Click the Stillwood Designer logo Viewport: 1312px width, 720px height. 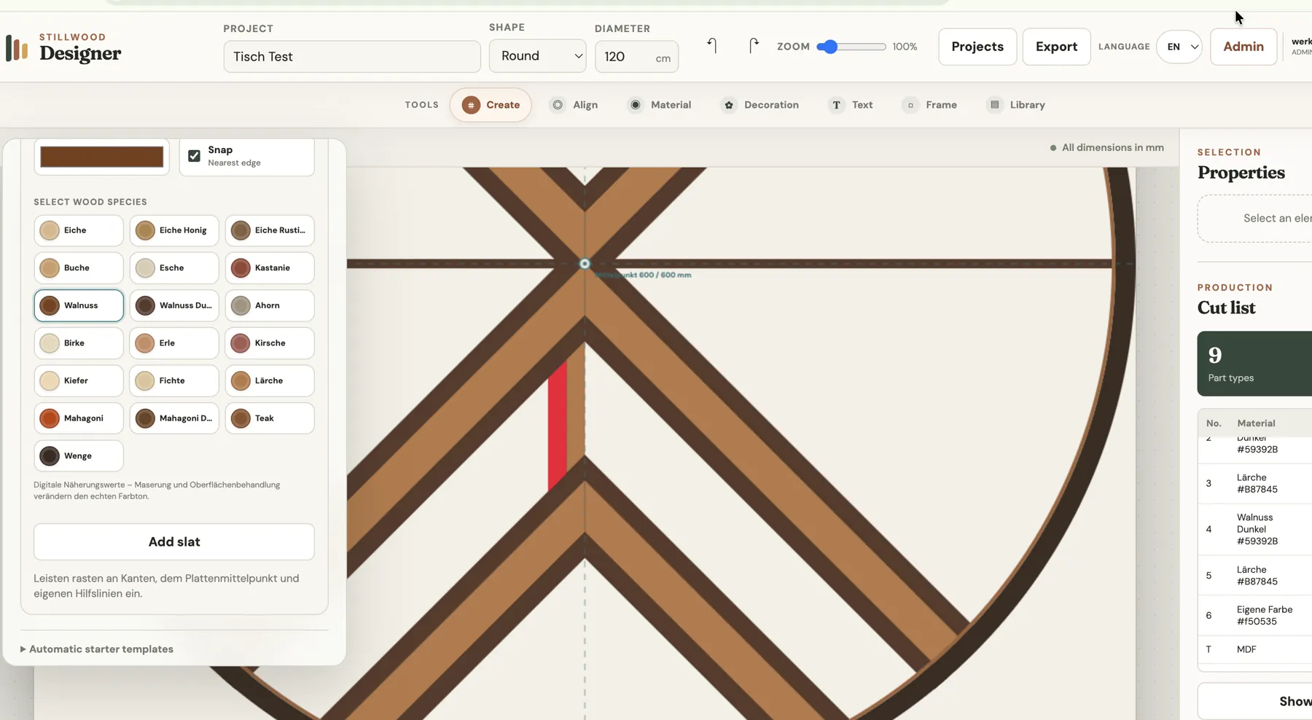click(63, 47)
